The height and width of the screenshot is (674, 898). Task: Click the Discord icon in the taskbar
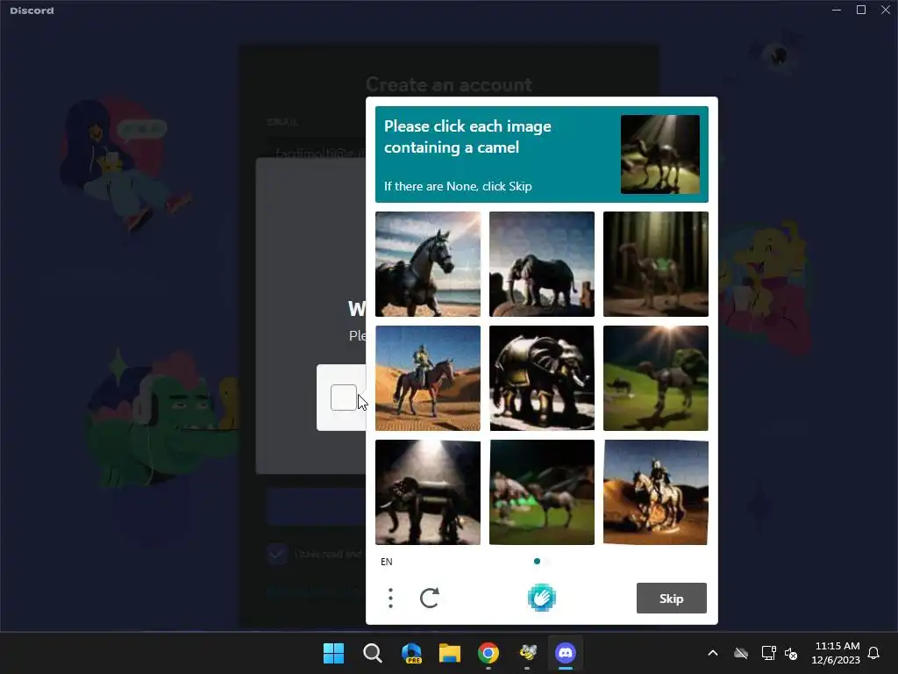click(566, 653)
